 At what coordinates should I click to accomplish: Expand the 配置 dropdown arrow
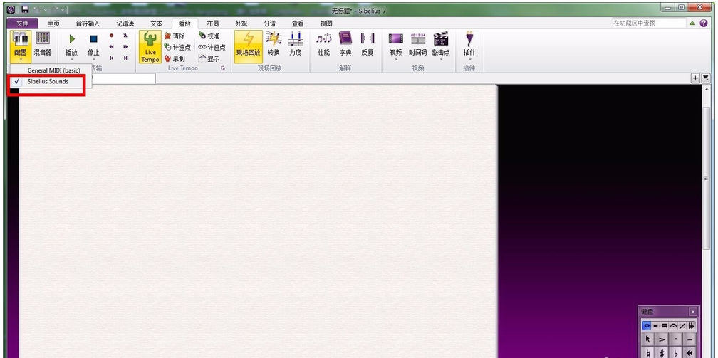point(21,60)
